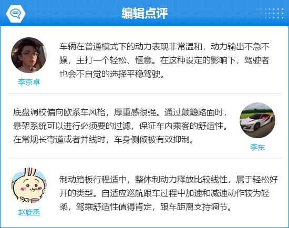Click the divider above 赵旋丞's review
This screenshot has height=228, width=289.
pyautogui.click(x=145, y=159)
